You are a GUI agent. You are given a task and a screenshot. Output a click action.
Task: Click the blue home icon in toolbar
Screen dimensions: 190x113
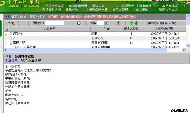(x=18, y=23)
